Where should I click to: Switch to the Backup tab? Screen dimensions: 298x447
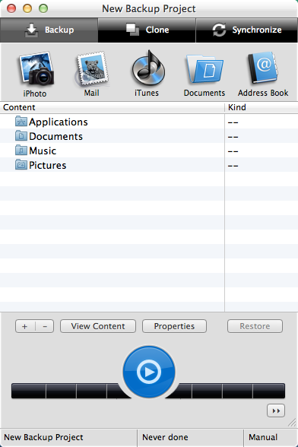coord(49,30)
